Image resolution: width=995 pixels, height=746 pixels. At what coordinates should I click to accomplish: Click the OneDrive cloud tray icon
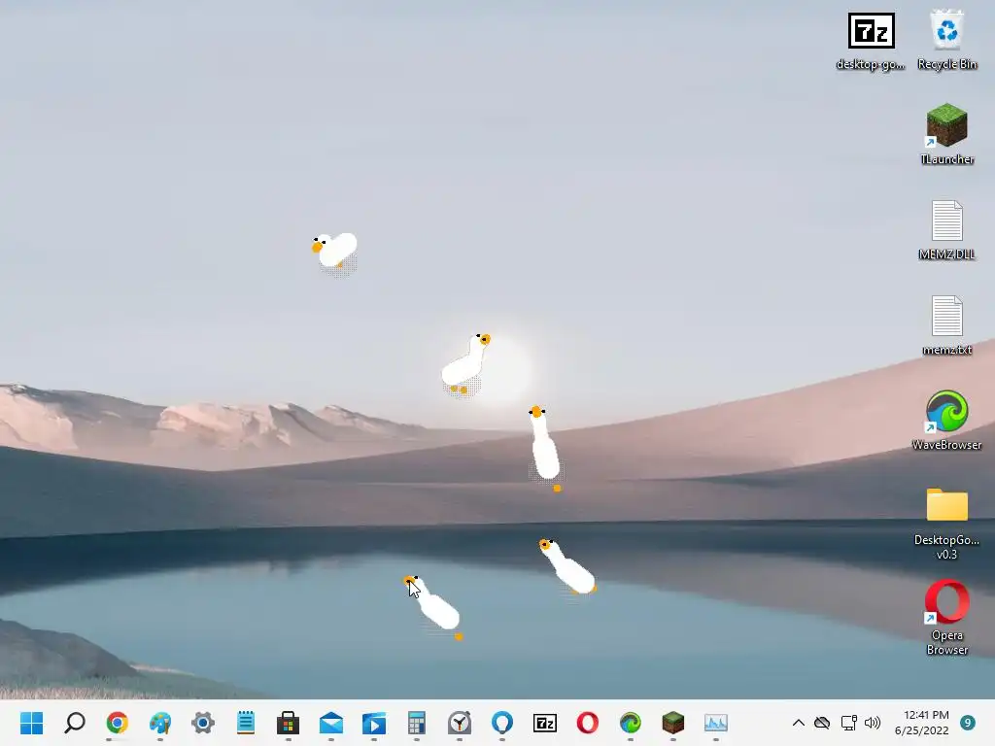(x=822, y=723)
